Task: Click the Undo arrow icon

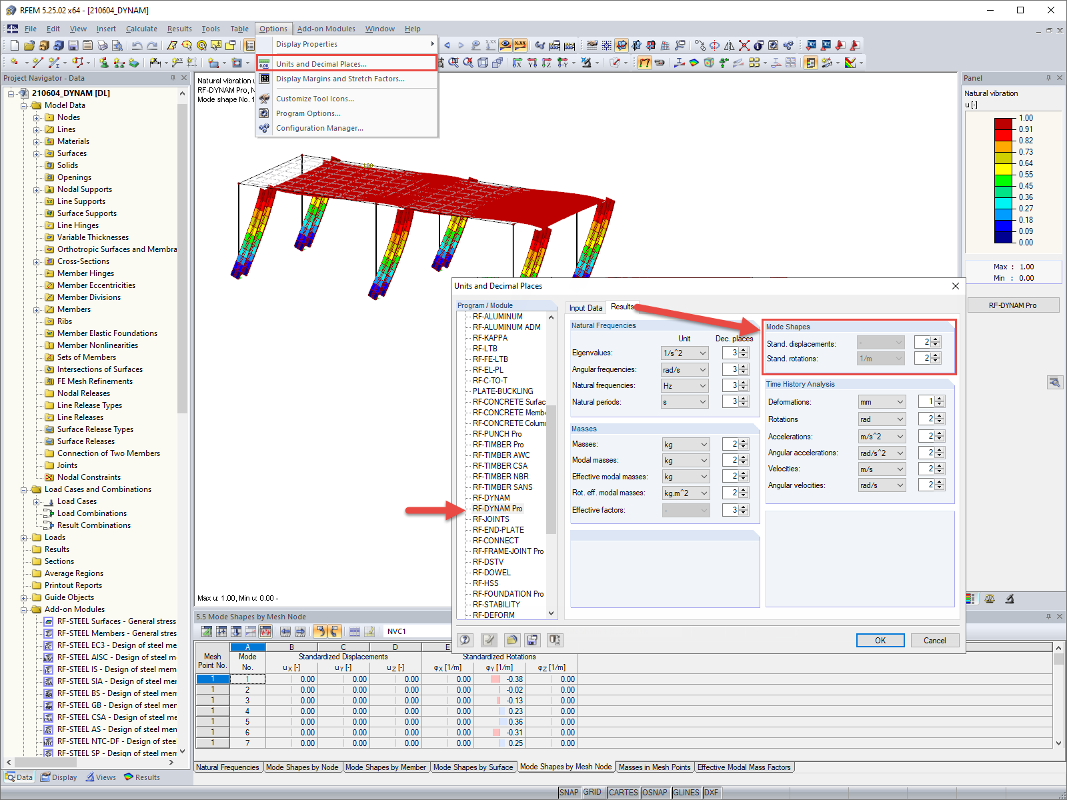Action: 137,45
